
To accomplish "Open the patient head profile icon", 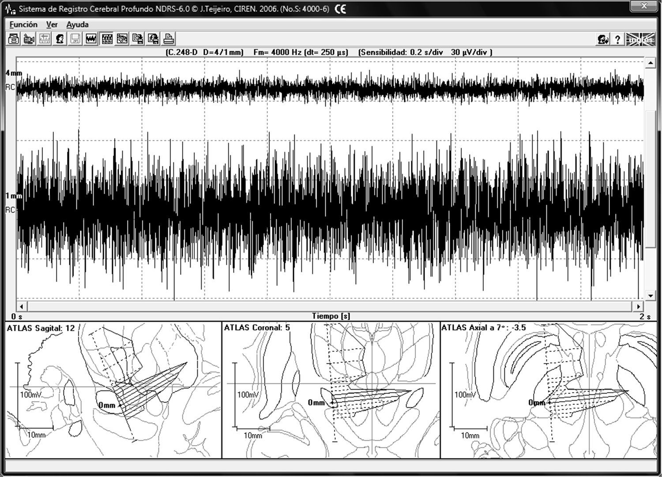I will pos(60,39).
